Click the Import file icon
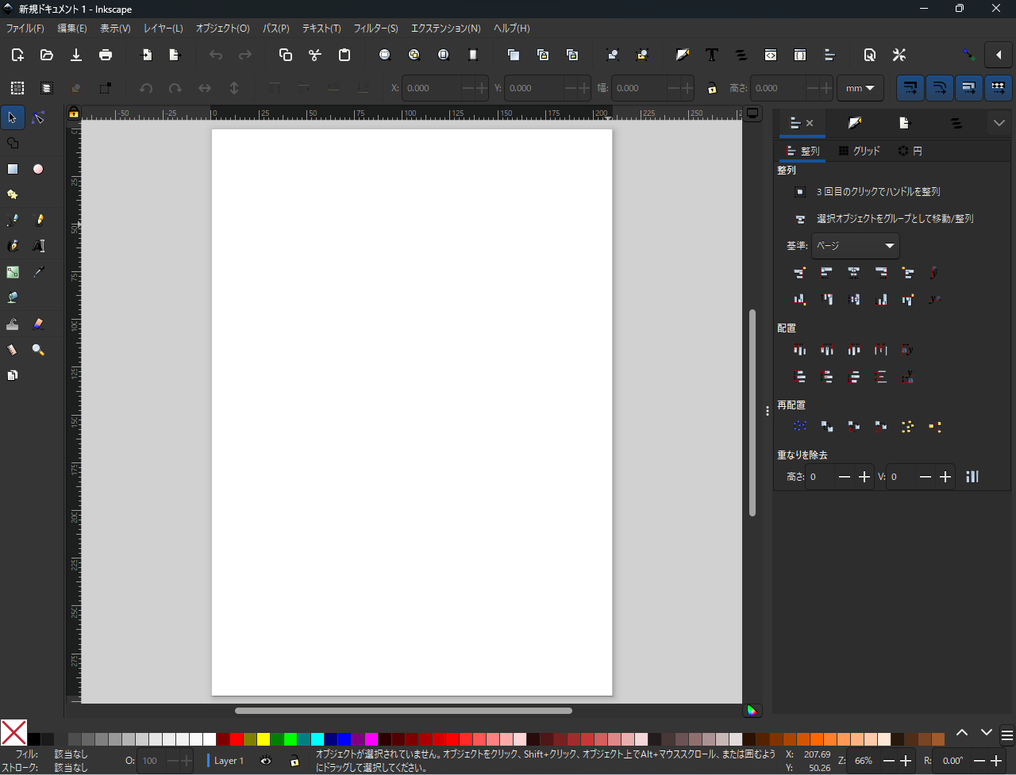This screenshot has height=775, width=1016. pyautogui.click(x=147, y=55)
